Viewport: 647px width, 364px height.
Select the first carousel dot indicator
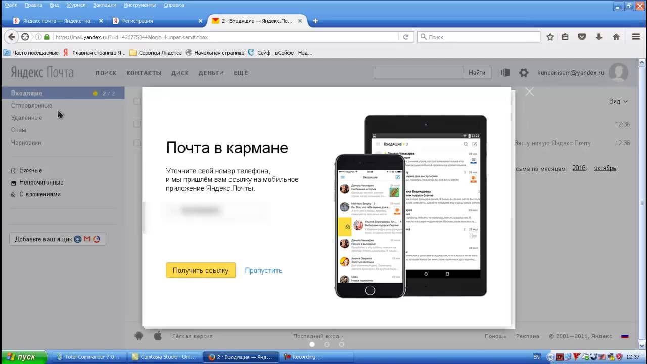312,344
